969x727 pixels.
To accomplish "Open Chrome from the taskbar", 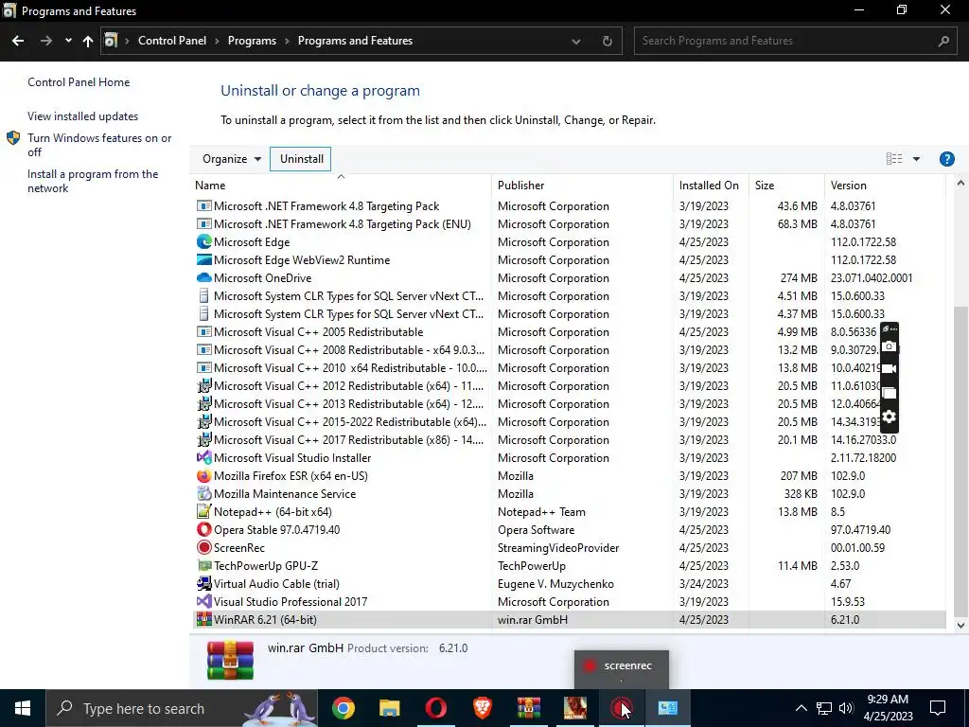I will (343, 708).
